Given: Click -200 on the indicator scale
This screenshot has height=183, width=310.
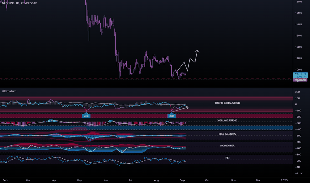Looking at the screenshot, I should [x=298, y=117].
